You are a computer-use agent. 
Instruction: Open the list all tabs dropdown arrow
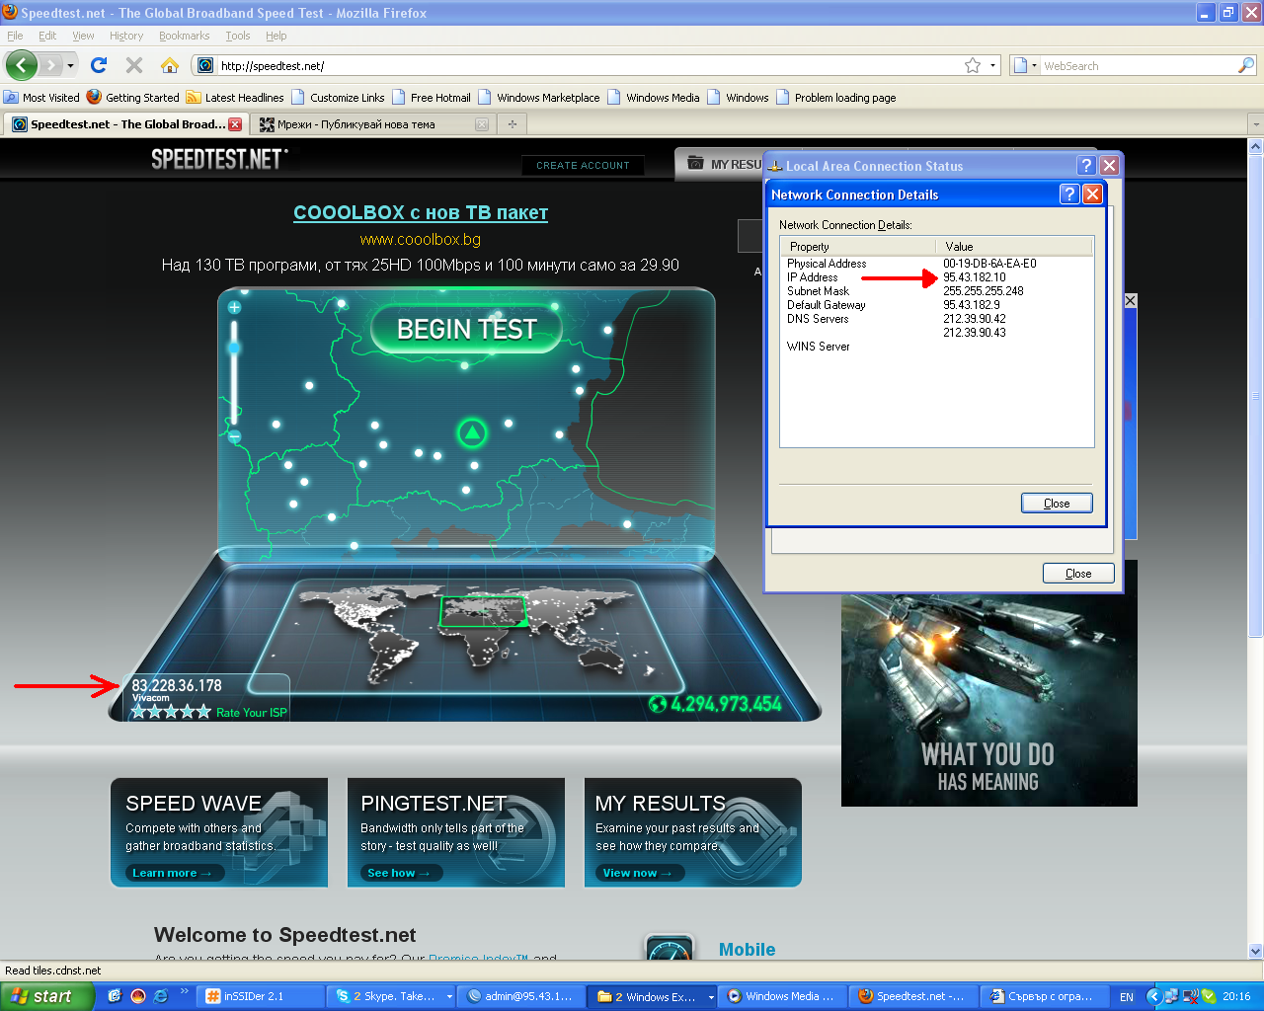pyautogui.click(x=1255, y=124)
